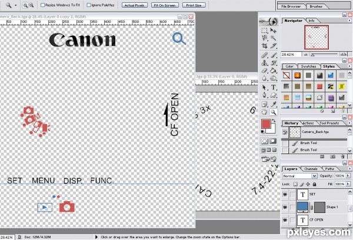Select the Dodge tool

pos(273,78)
